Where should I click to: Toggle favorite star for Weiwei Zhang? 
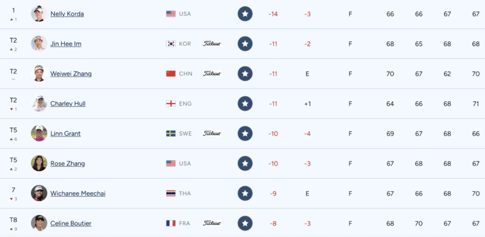pyautogui.click(x=245, y=74)
